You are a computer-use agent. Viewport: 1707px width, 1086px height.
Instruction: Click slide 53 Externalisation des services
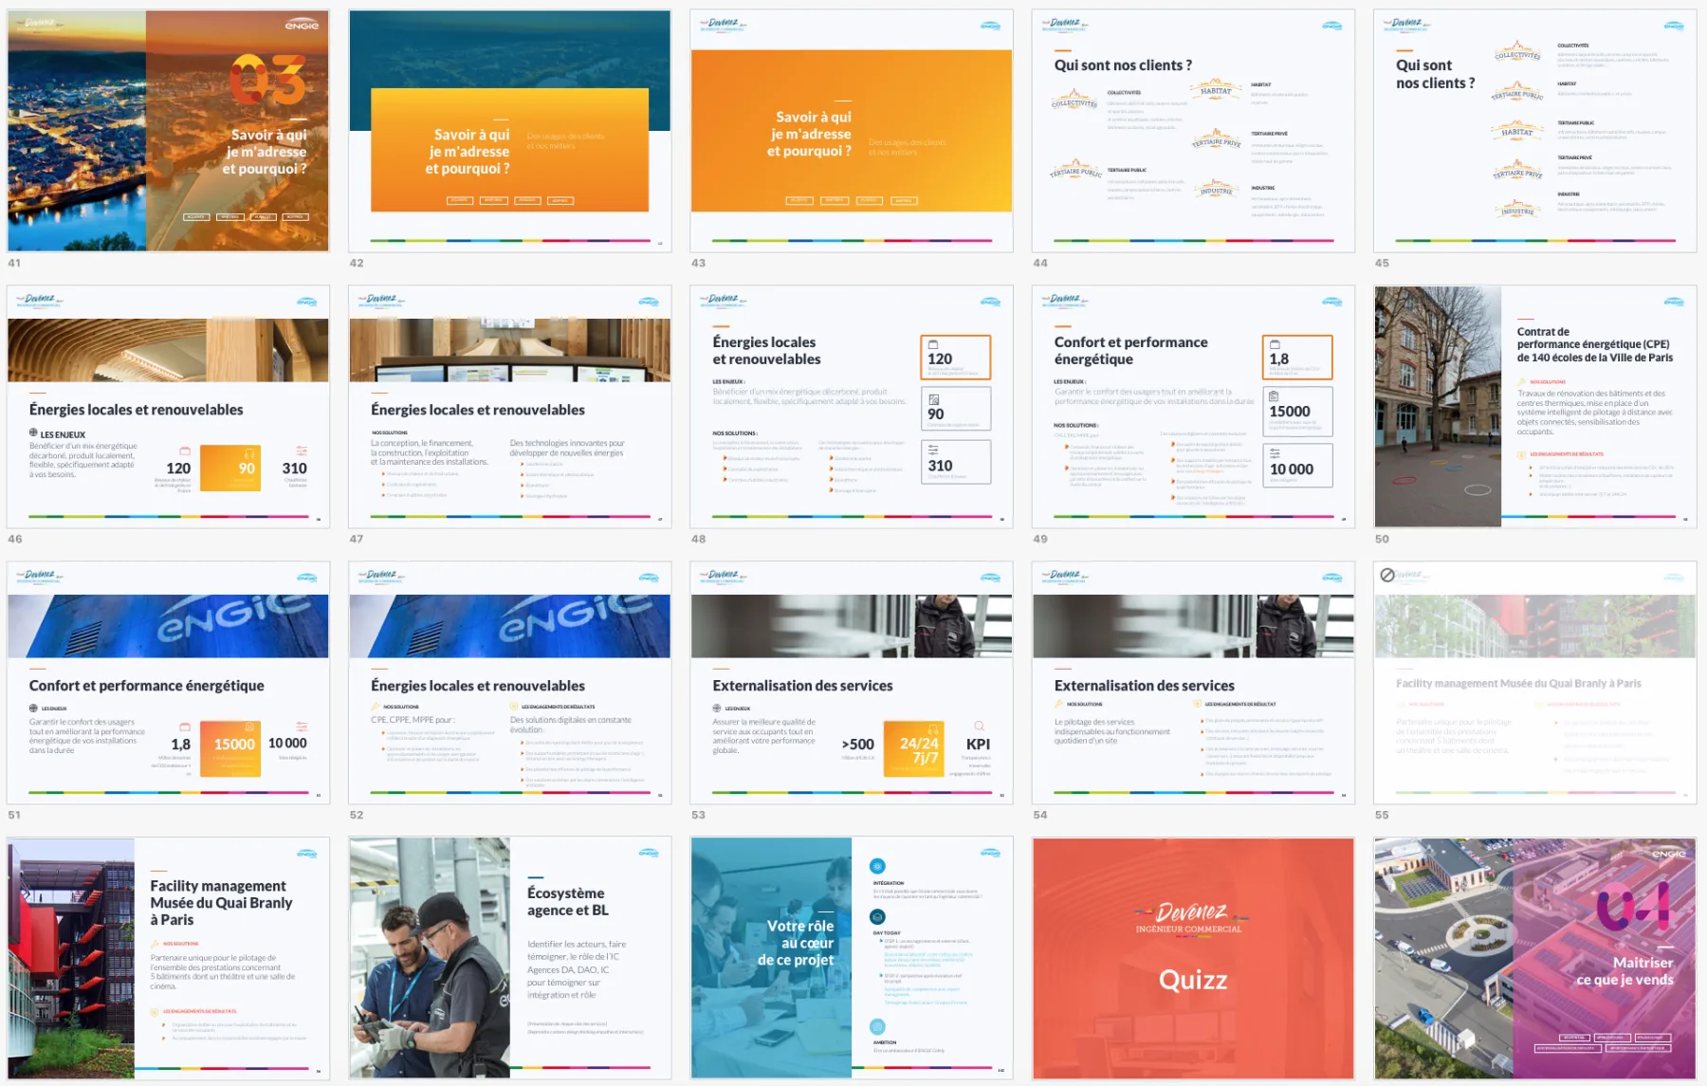[852, 683]
